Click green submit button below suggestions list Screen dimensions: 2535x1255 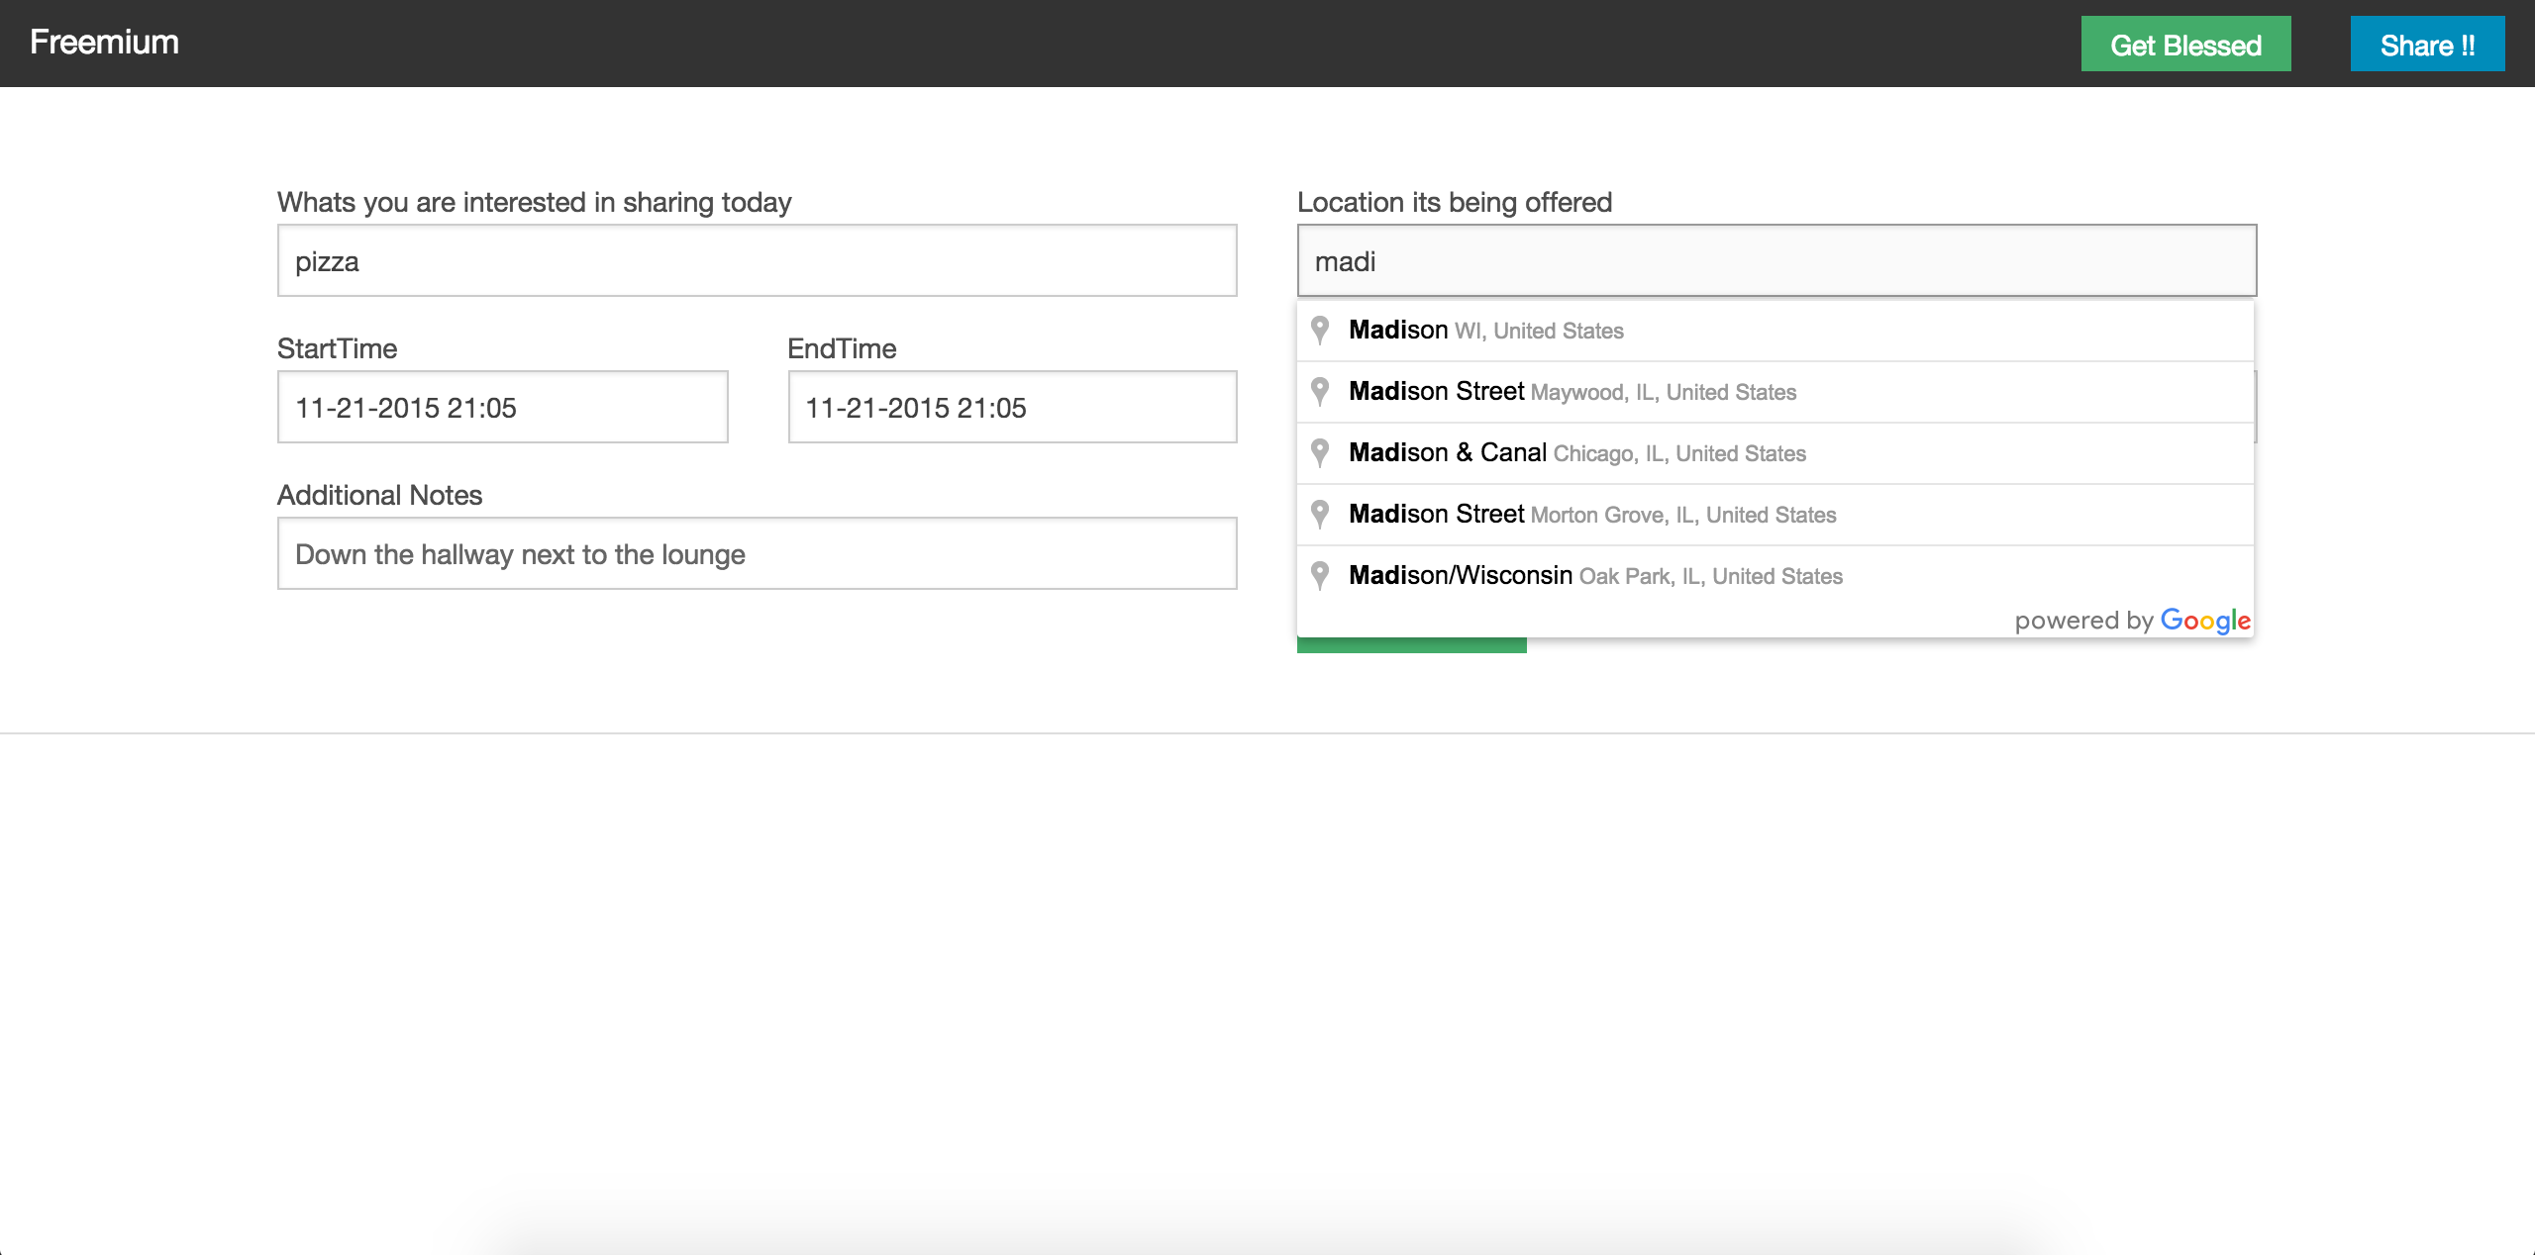1411,645
